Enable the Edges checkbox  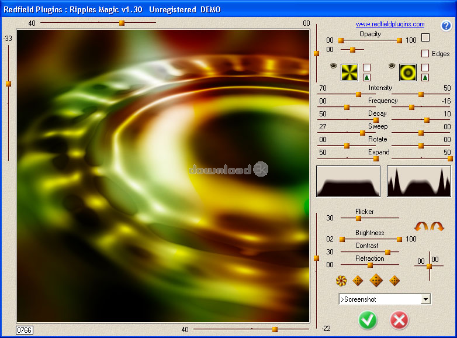click(x=425, y=54)
